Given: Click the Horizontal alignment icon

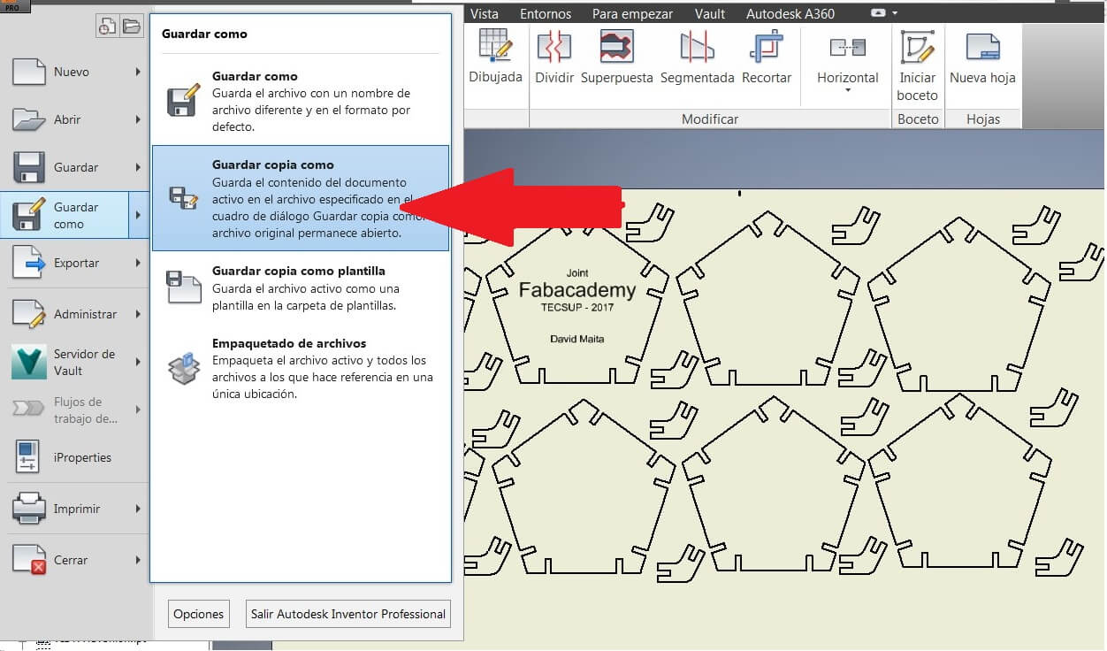Looking at the screenshot, I should (847, 47).
